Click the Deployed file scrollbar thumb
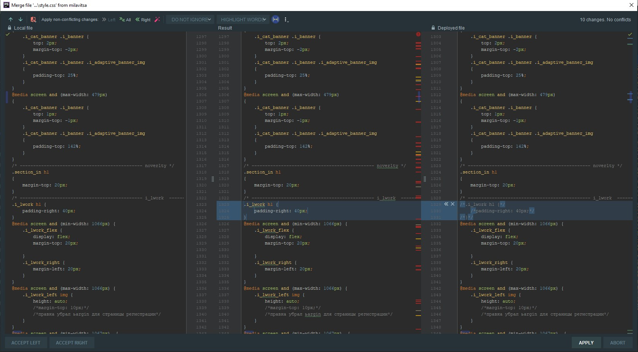 630,97
